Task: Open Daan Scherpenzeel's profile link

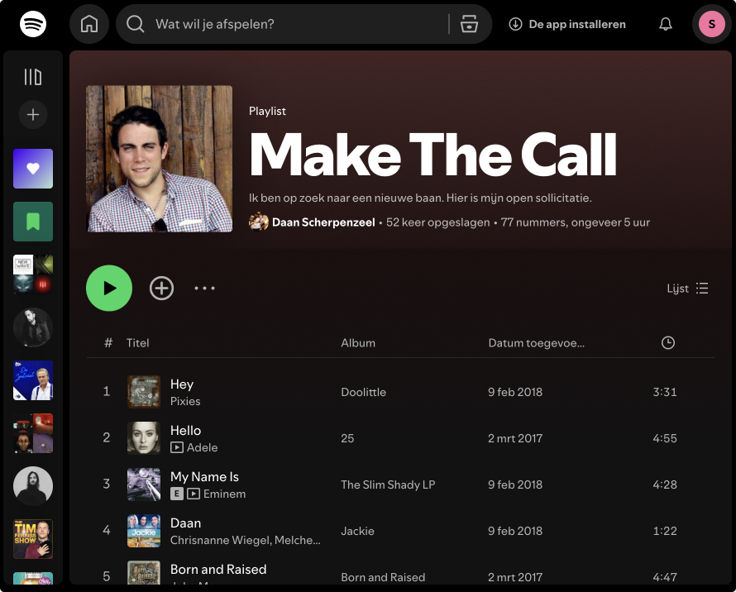Action: coord(323,222)
